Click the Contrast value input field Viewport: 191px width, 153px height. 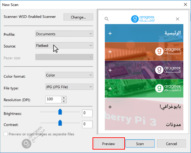87,124
